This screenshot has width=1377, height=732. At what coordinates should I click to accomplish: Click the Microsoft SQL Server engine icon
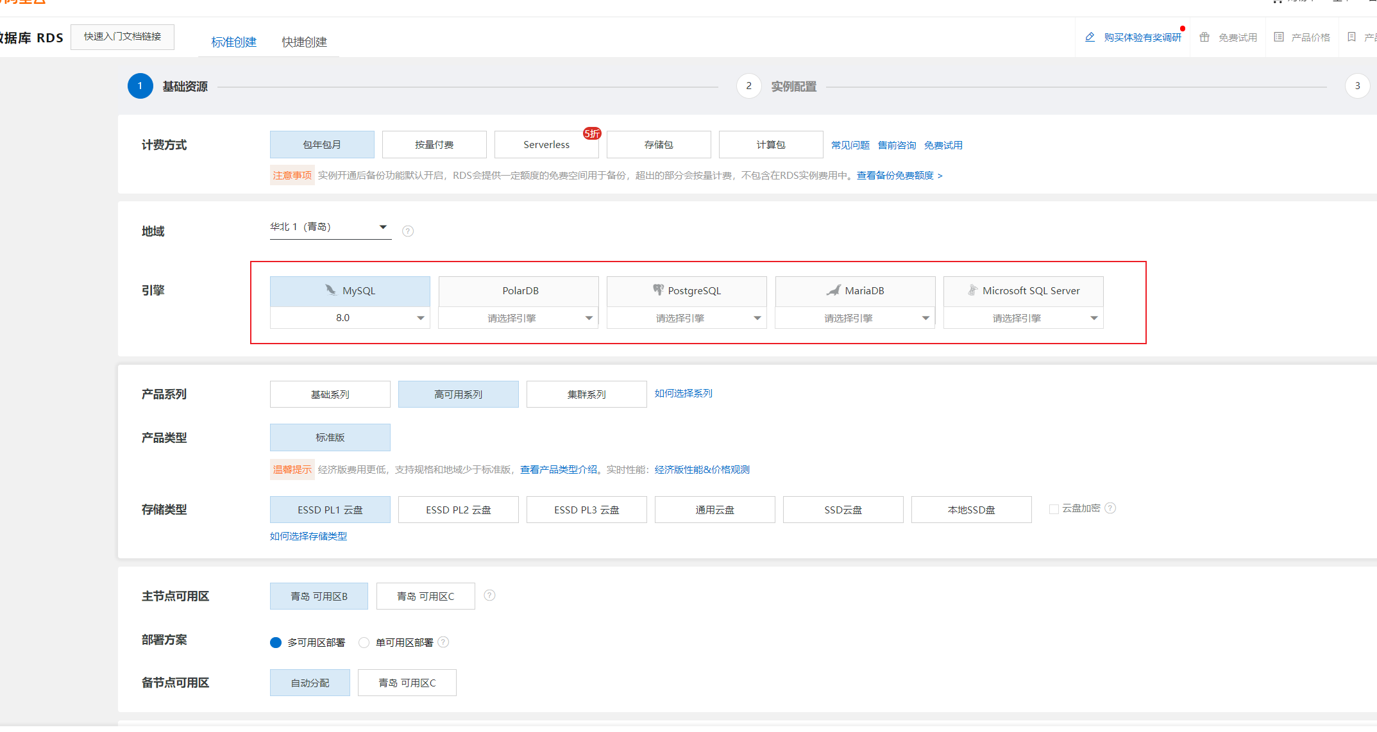coord(972,290)
